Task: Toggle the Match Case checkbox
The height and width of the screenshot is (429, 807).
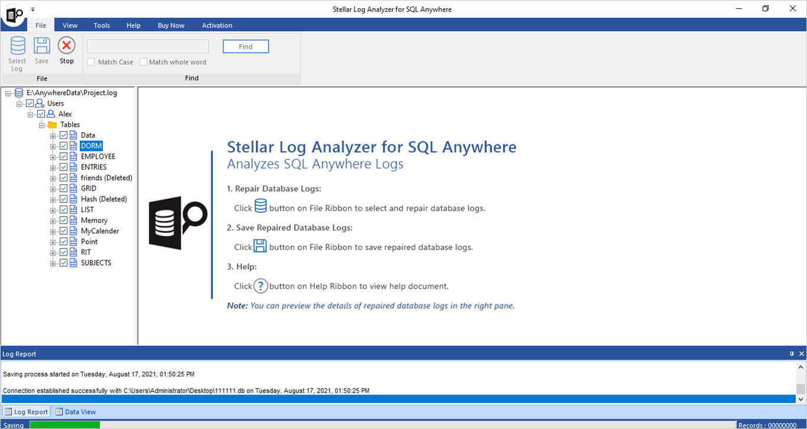Action: 91,62
